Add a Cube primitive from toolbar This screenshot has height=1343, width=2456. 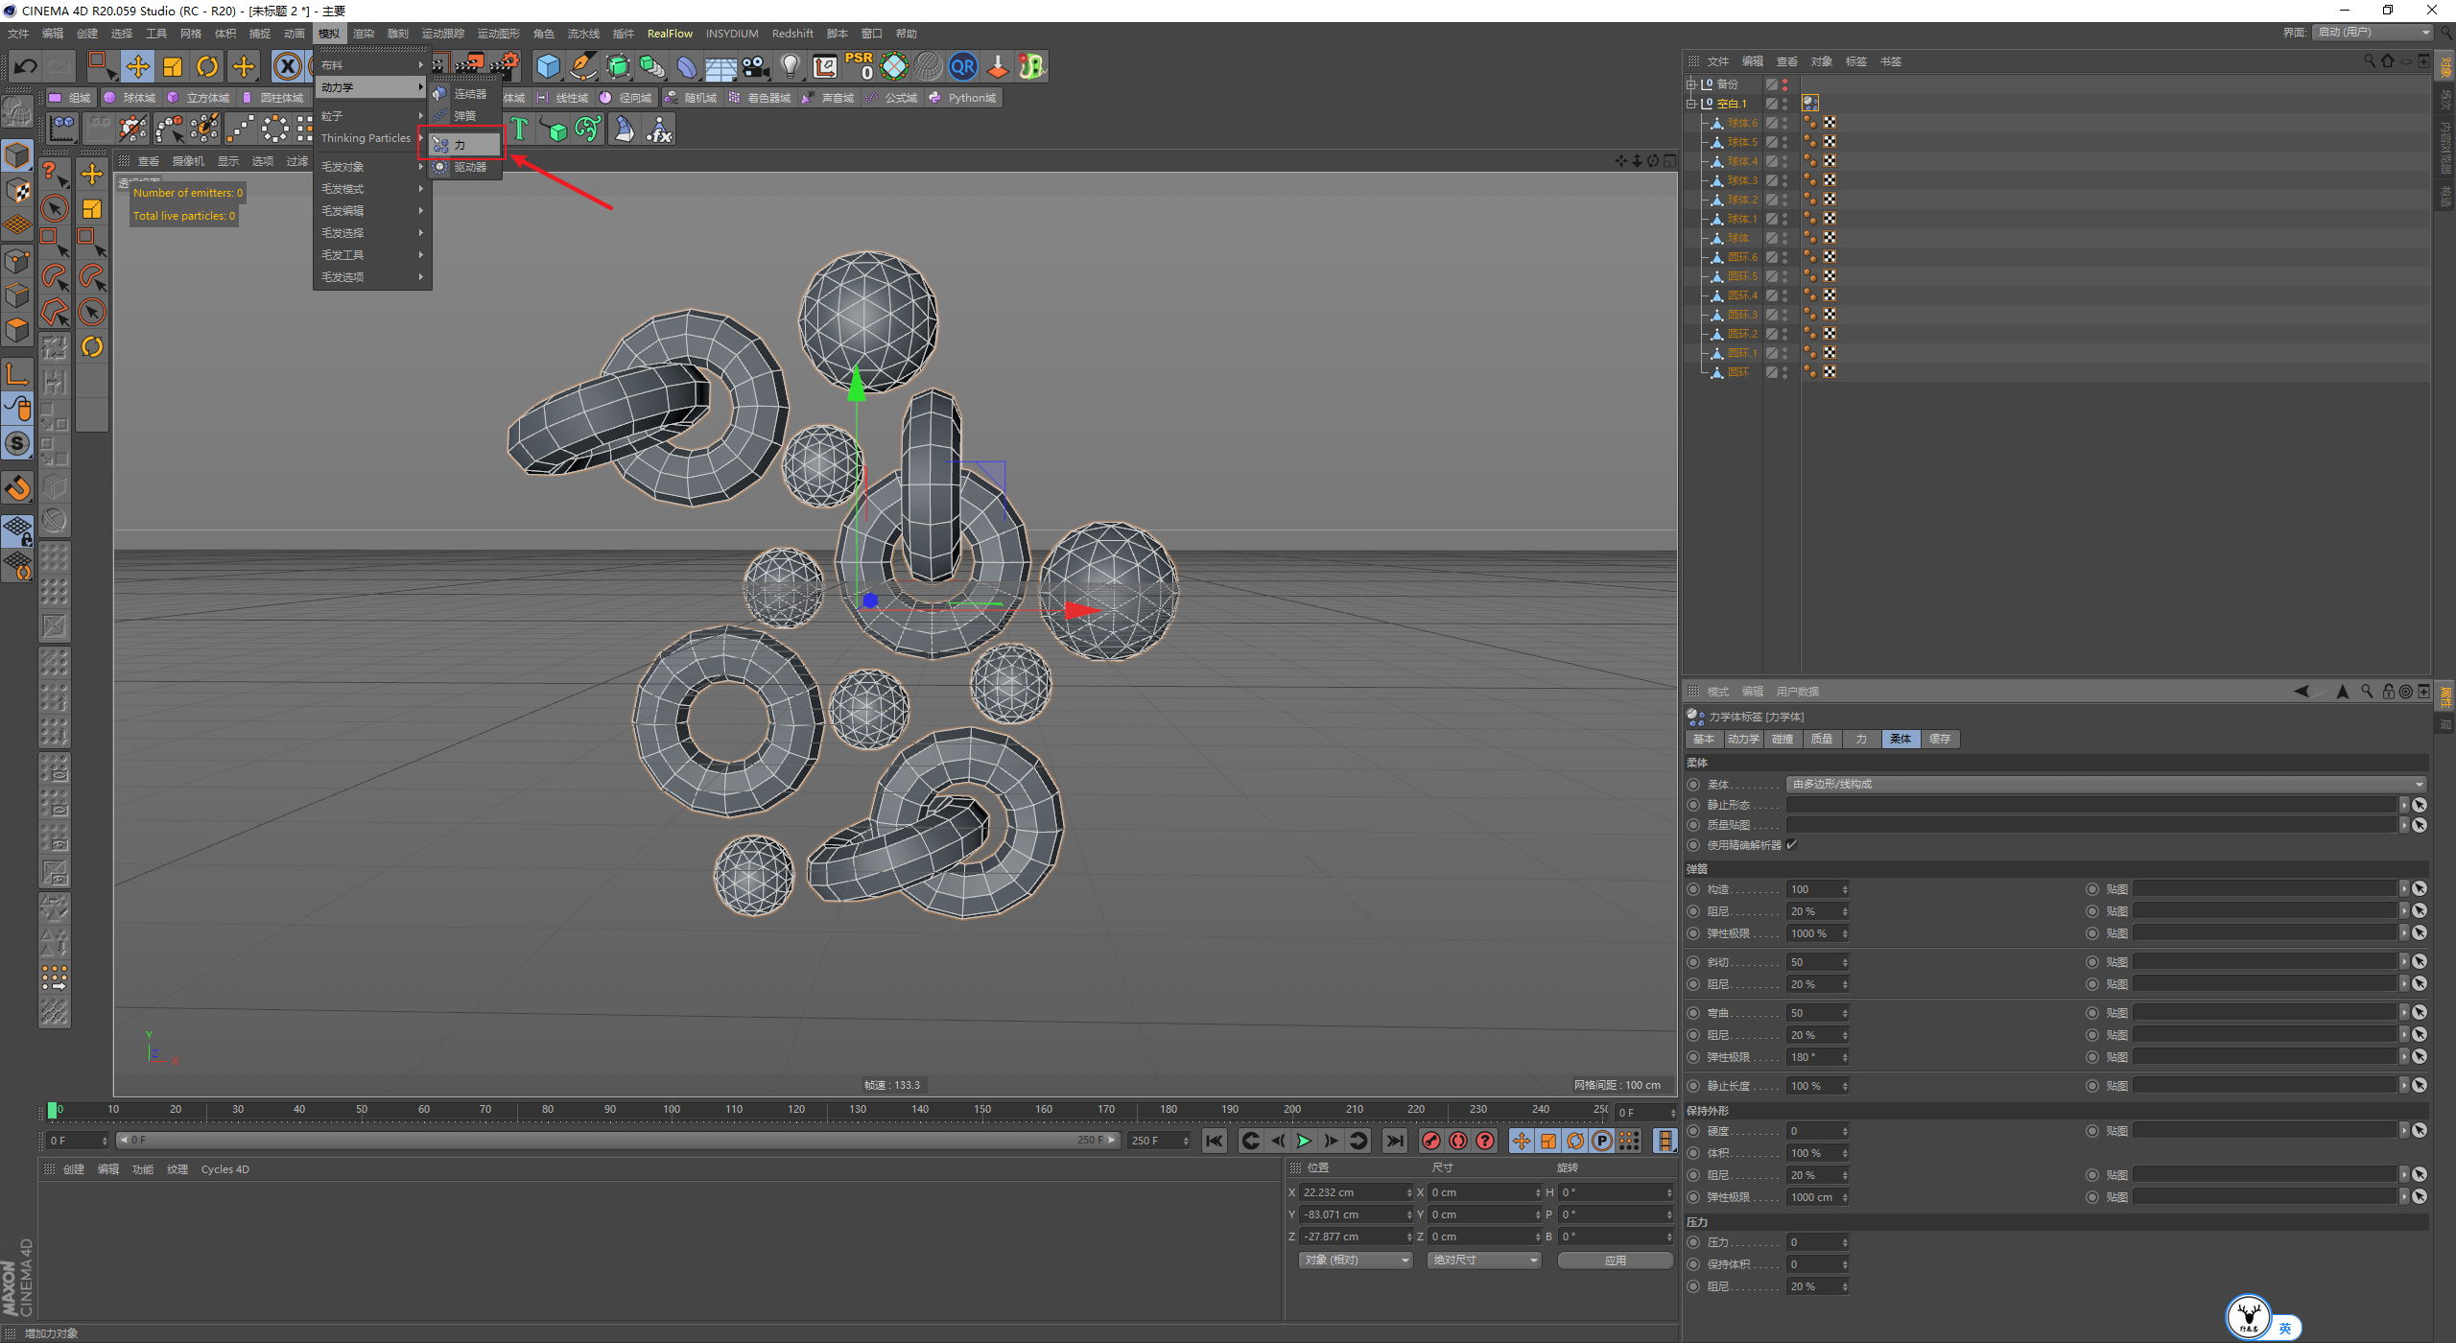point(548,66)
